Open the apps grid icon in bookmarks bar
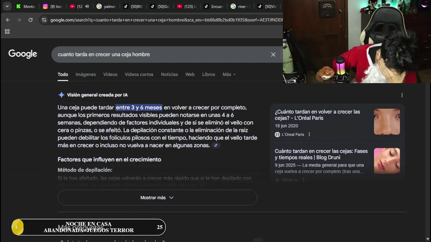Image resolution: width=431 pixels, height=242 pixels. coord(7,32)
